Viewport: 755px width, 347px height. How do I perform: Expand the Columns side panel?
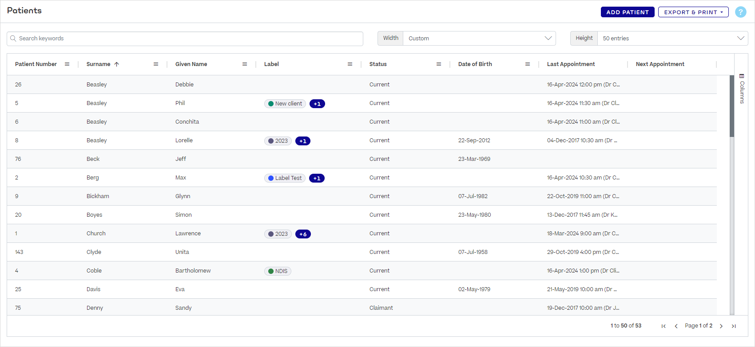741,89
